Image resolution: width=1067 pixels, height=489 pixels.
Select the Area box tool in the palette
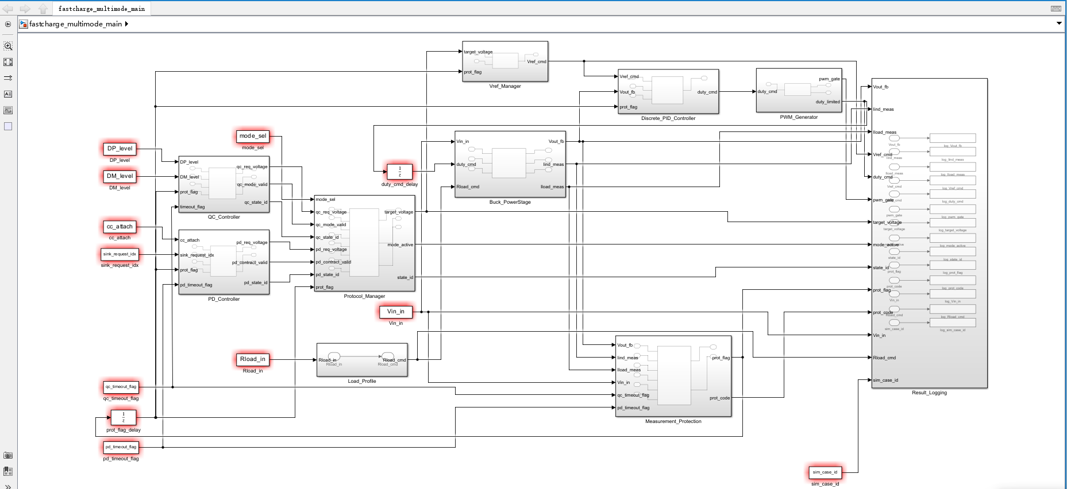(8, 126)
